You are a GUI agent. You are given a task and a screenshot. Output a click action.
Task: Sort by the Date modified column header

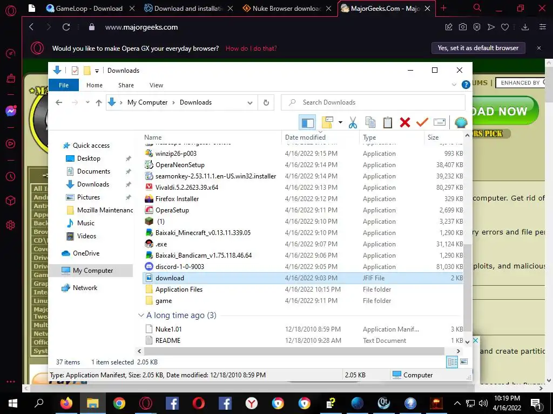click(306, 137)
